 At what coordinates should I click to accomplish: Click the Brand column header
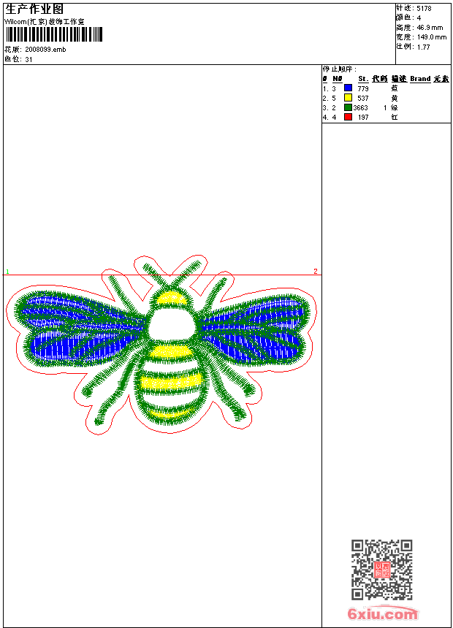(x=420, y=79)
